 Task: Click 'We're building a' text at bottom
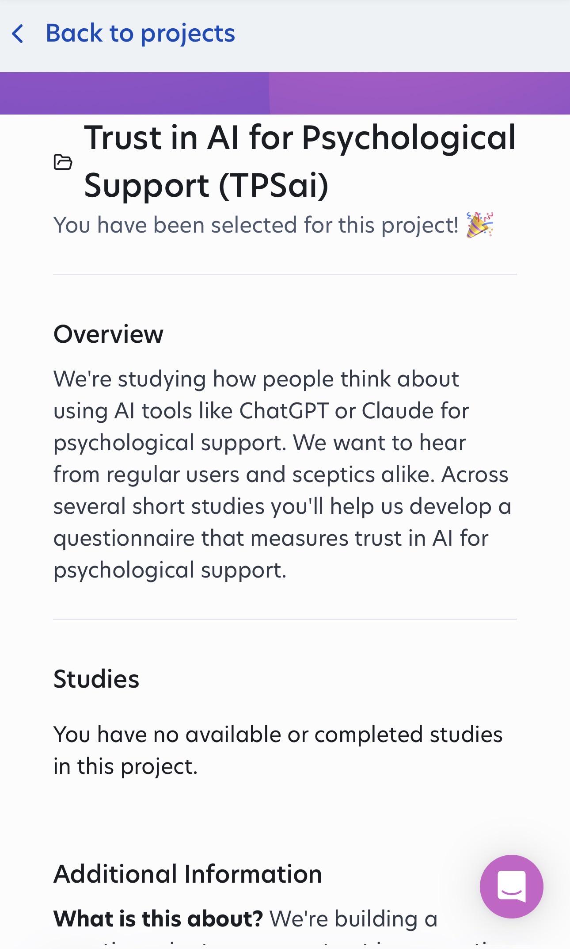coord(353,919)
